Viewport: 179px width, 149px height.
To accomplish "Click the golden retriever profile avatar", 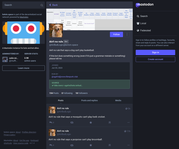I will click(x=56, y=31).
